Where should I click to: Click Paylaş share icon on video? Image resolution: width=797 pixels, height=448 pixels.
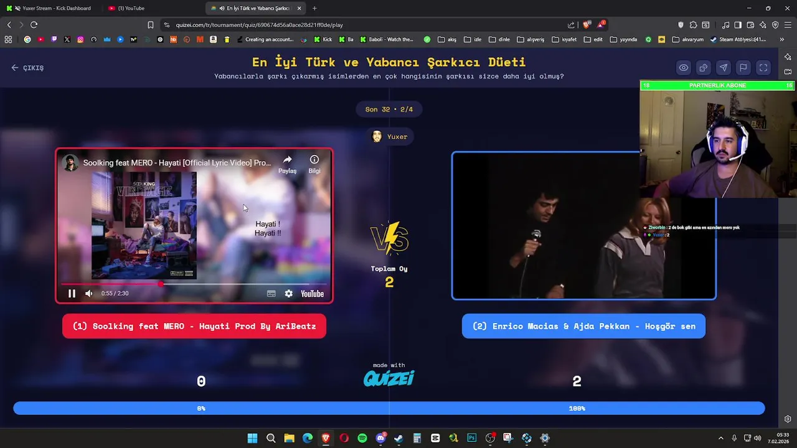point(287,164)
